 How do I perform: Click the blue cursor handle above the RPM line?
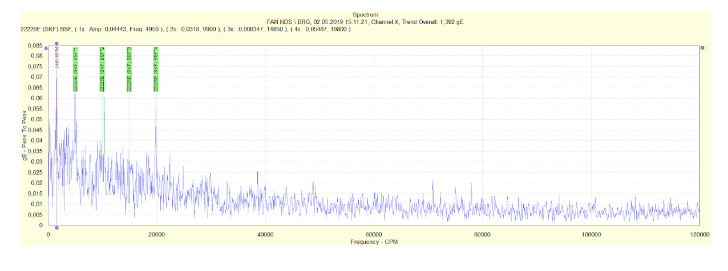pos(56,43)
